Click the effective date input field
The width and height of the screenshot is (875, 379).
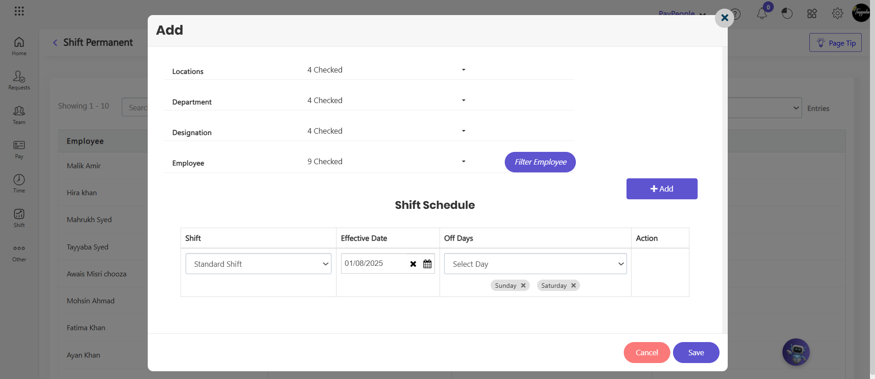point(373,263)
